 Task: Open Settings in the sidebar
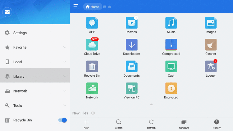click(20, 33)
